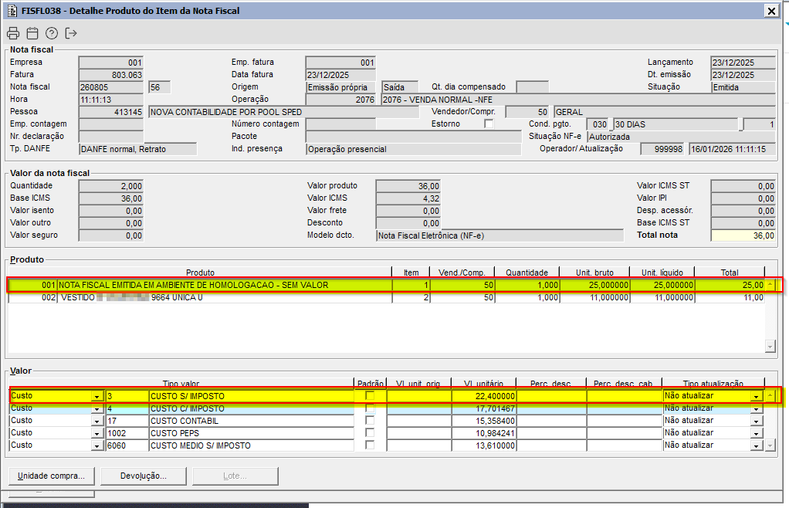This screenshot has width=789, height=508.
Task: Open Tipo atualização dropdown for CUSTO S/ IMPOSTO
Action: coord(757,396)
